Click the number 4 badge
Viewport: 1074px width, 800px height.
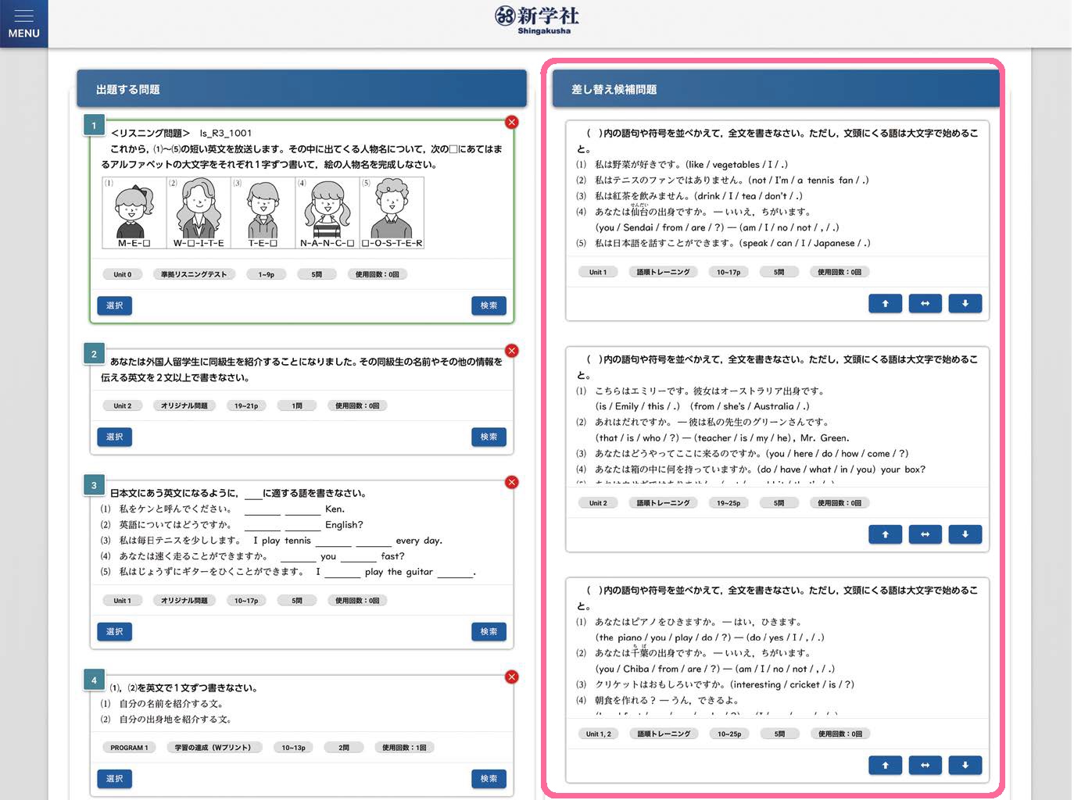(x=94, y=680)
